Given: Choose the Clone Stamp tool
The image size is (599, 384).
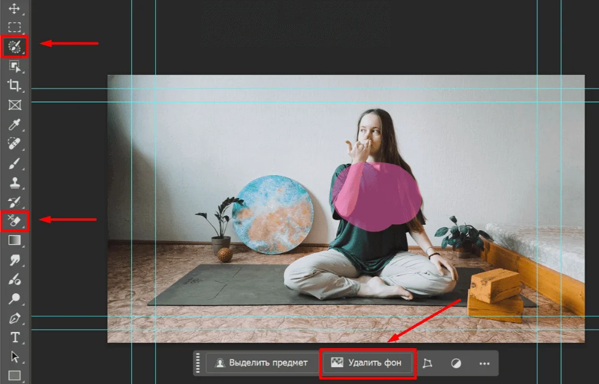Looking at the screenshot, I should point(14,183).
